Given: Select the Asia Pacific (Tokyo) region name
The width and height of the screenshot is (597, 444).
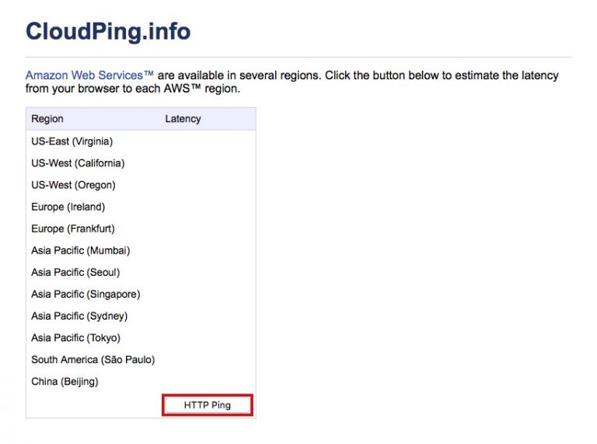Looking at the screenshot, I should coord(76,337).
